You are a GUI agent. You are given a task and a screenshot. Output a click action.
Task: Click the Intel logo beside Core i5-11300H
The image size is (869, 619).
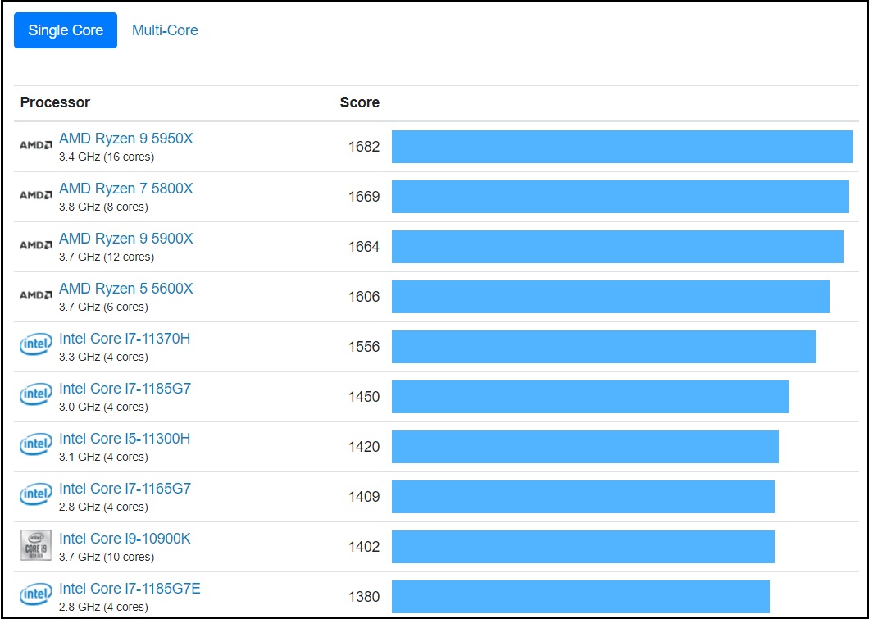click(36, 445)
